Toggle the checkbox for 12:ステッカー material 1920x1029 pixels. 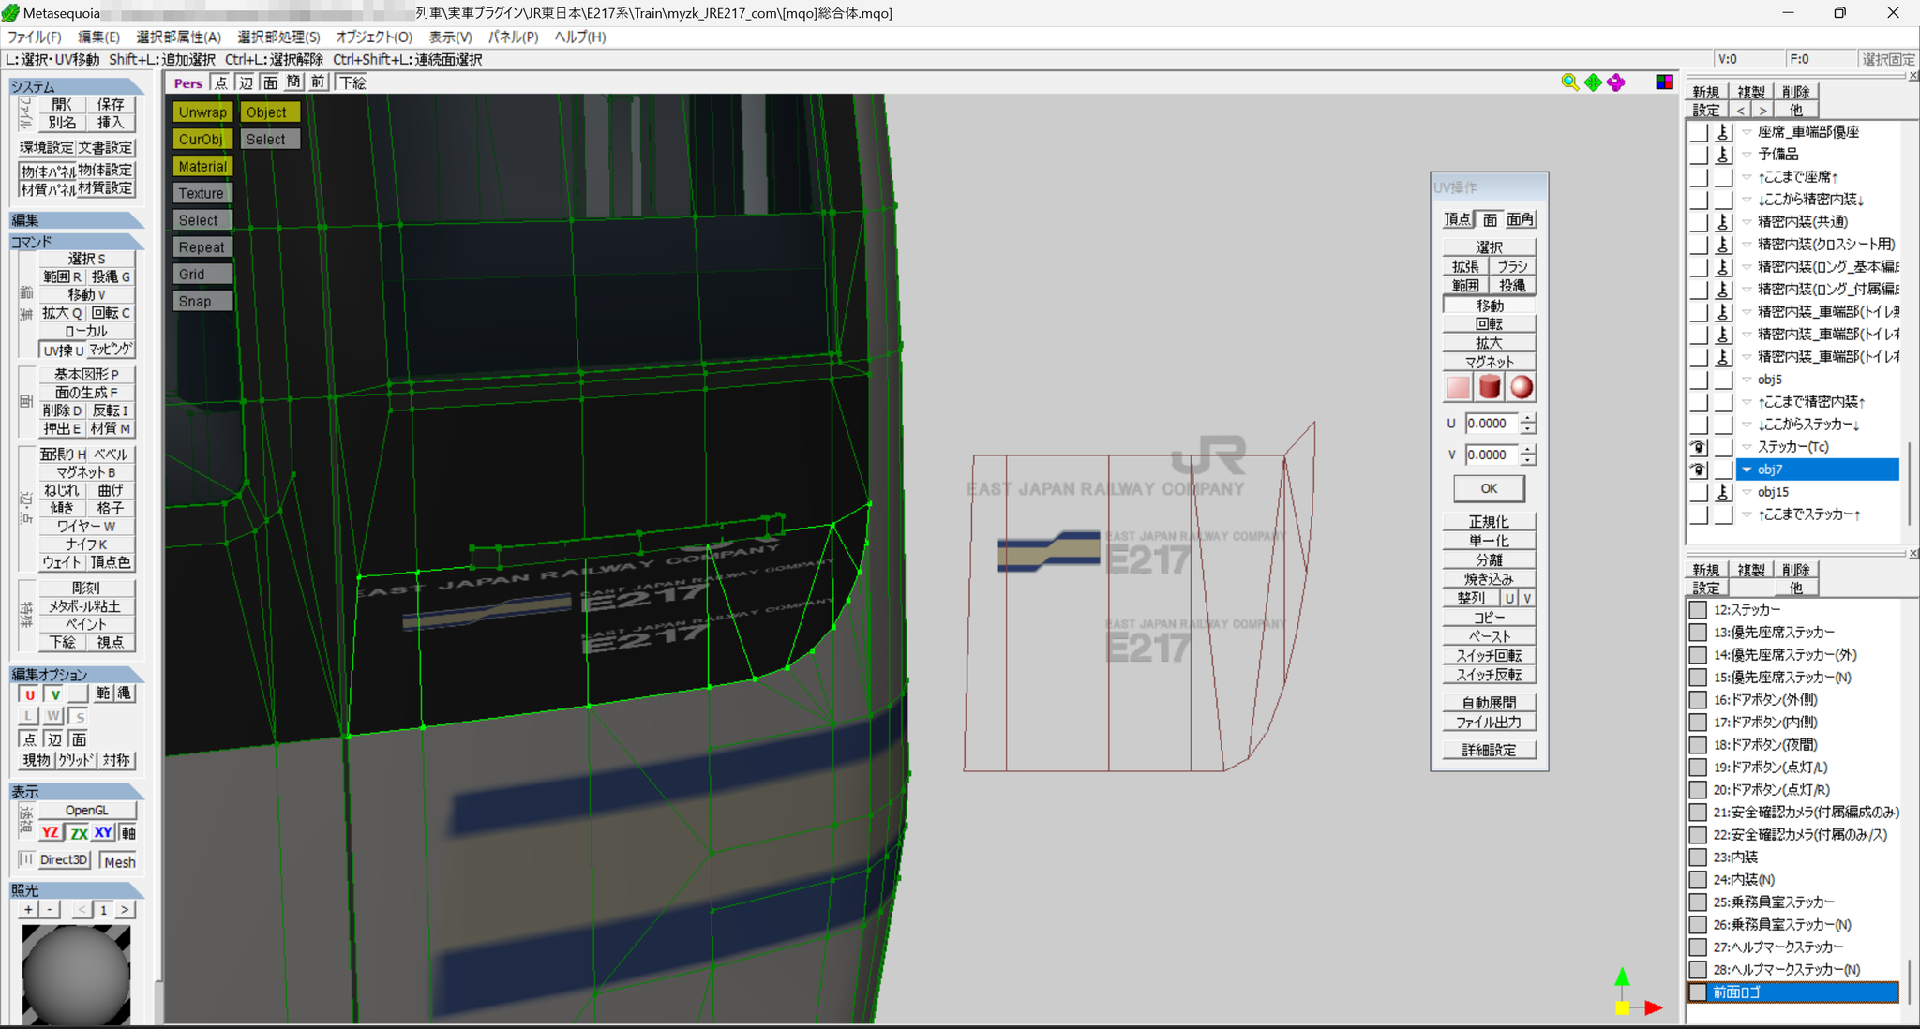(x=1697, y=610)
